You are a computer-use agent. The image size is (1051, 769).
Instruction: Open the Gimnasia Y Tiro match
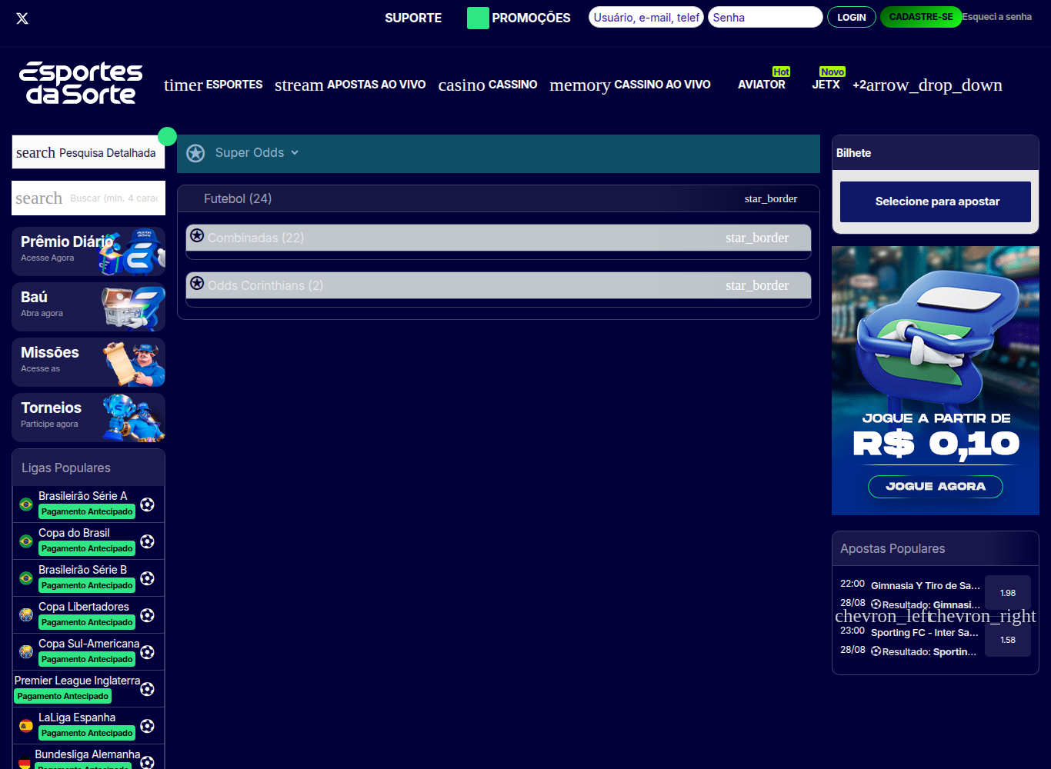click(926, 586)
